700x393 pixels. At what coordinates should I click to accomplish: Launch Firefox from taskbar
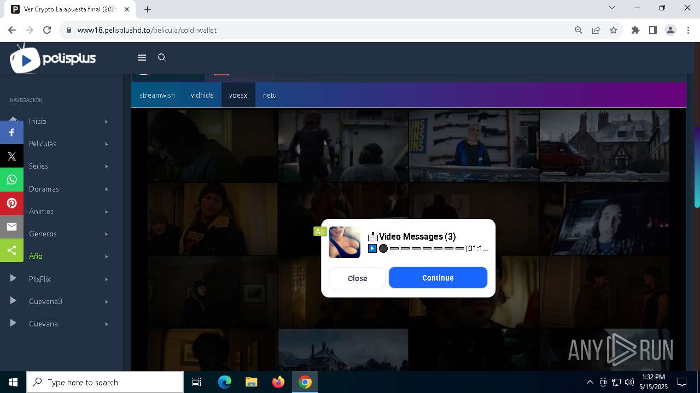tap(278, 382)
